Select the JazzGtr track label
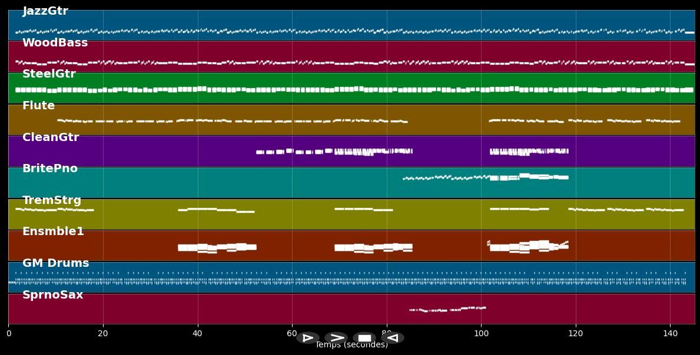 coord(45,11)
